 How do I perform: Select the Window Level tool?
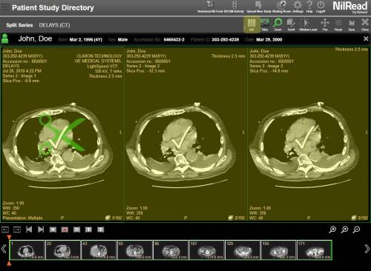308,25
